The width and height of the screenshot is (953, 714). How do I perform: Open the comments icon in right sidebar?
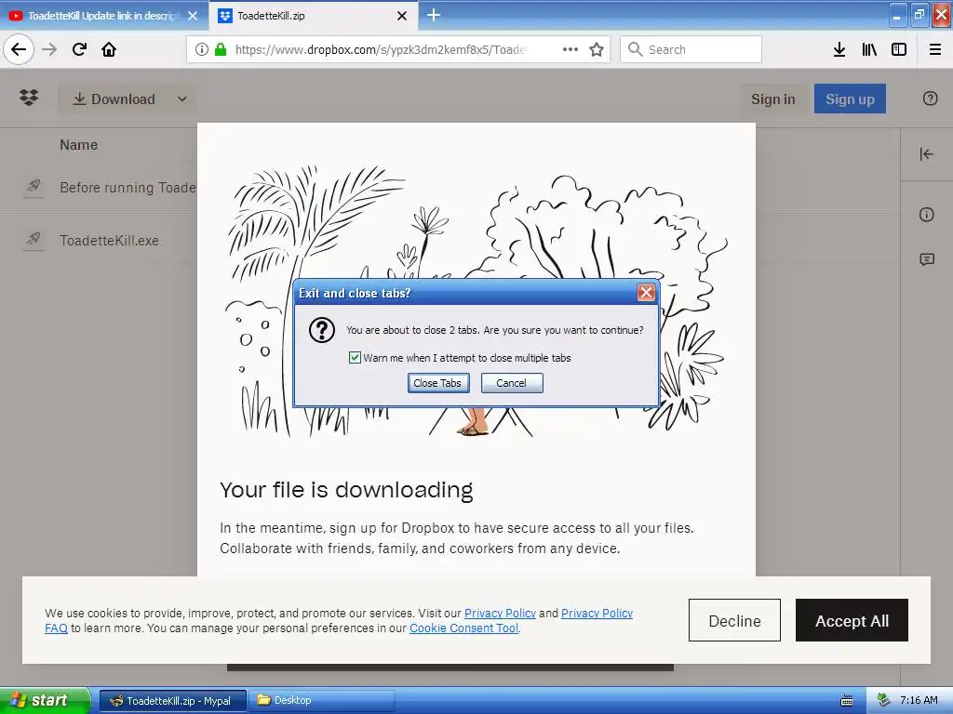point(927,260)
